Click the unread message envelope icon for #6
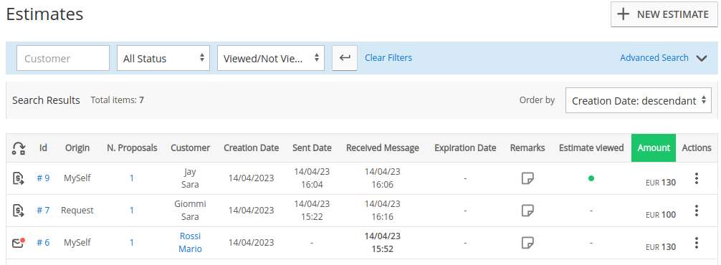The width and height of the screenshot is (721, 265). coord(19,243)
